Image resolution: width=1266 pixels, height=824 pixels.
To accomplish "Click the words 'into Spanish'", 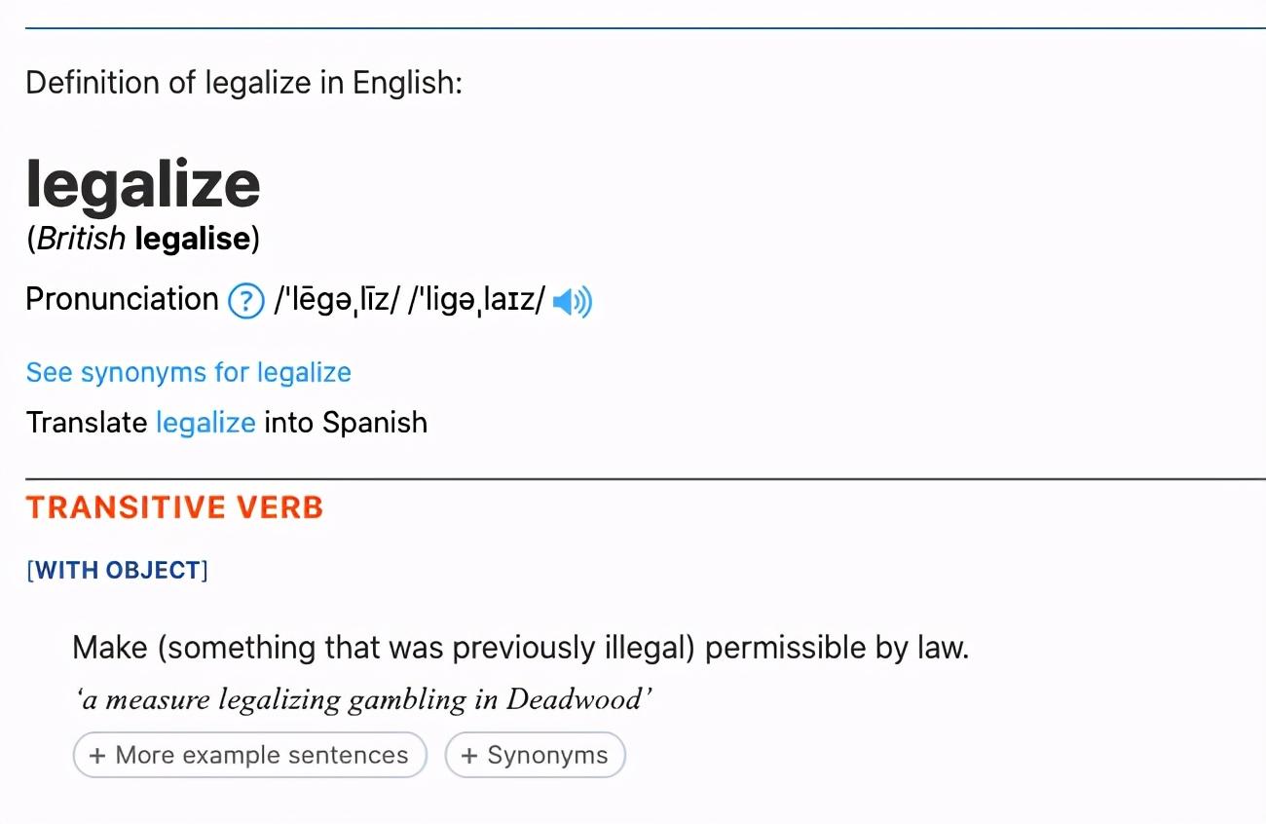I will point(346,423).
